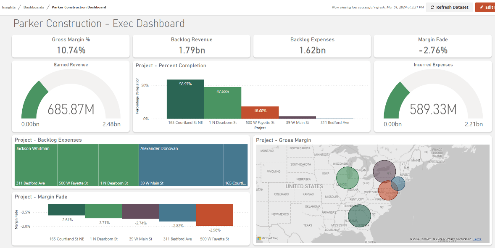495x248 pixels.
Task: Click the pencil icon on the Edit button
Action: (x=482, y=7)
